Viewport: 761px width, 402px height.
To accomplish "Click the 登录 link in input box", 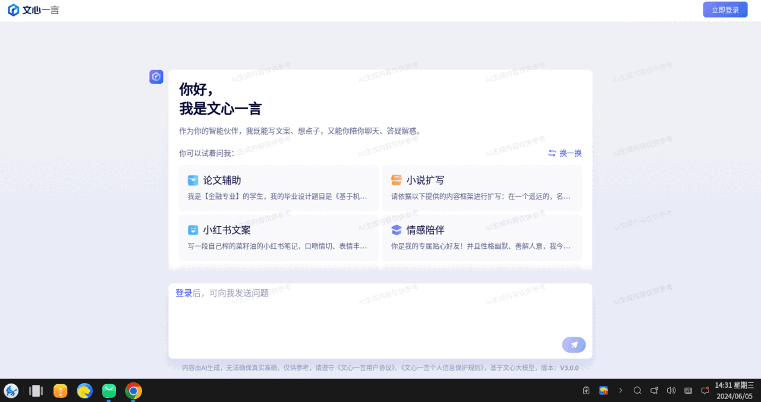I will [184, 293].
